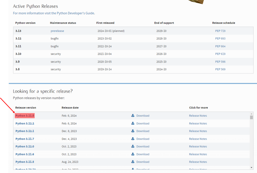Open PEP 596 release schedule
This screenshot has width=257, height=173.
(220, 62)
